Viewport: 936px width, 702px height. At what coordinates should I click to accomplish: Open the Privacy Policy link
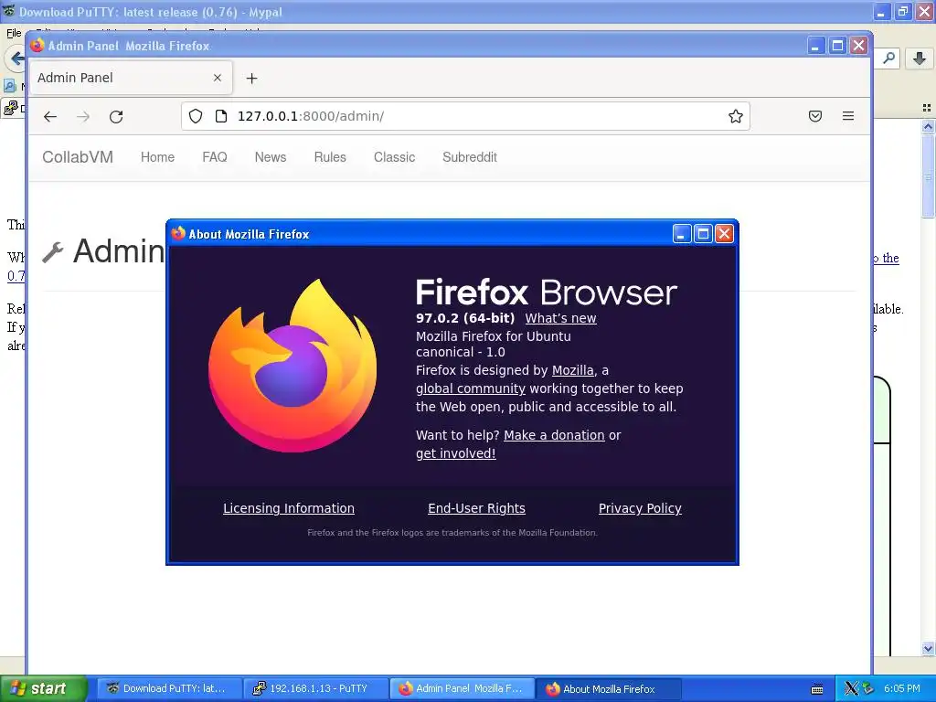click(x=640, y=508)
